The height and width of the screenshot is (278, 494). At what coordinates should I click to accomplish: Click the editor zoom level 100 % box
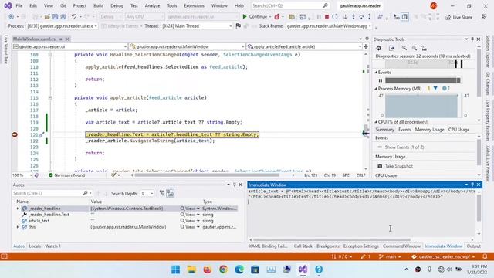22,175
